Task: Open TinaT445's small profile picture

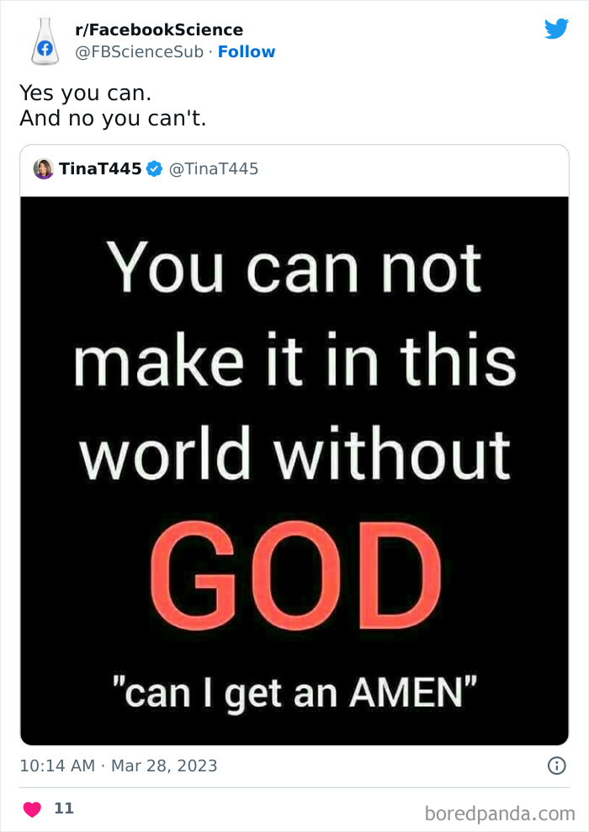Action: coord(44,169)
